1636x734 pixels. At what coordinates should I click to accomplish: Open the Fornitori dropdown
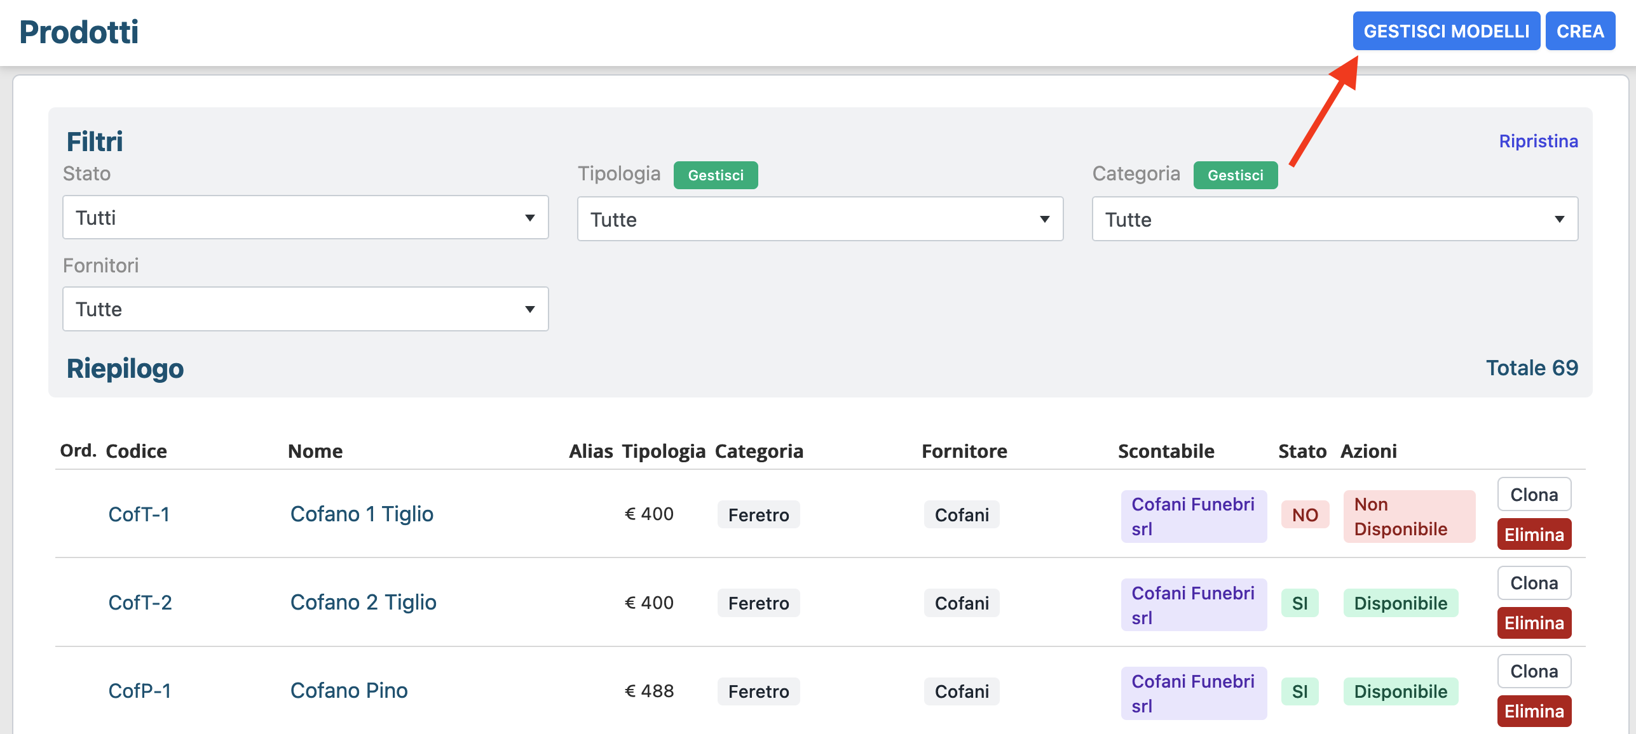(305, 309)
